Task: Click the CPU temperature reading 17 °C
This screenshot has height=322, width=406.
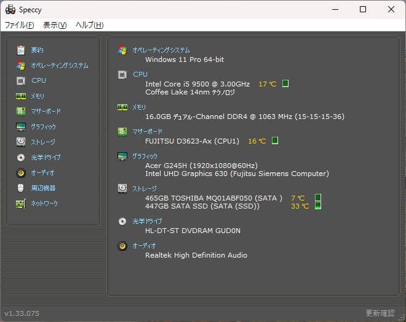Action: click(268, 84)
